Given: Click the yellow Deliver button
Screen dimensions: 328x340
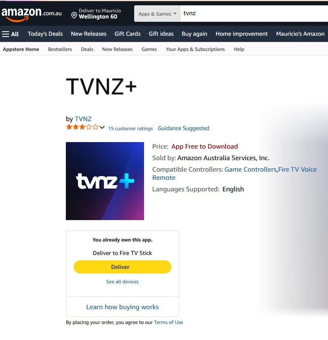Looking at the screenshot, I should tap(122, 267).
